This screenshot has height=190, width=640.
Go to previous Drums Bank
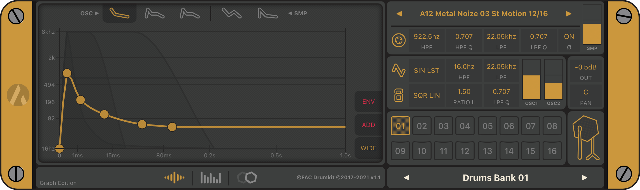point(407,178)
